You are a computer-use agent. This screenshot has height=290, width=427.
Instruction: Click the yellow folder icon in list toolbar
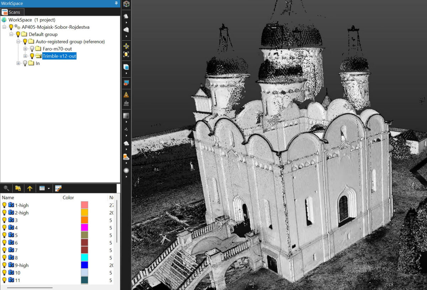(x=18, y=188)
